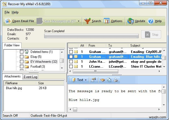Viewport: 169px width, 120px height.
Task: Click the message preview scroll up arrow
Action: pos(164,87)
